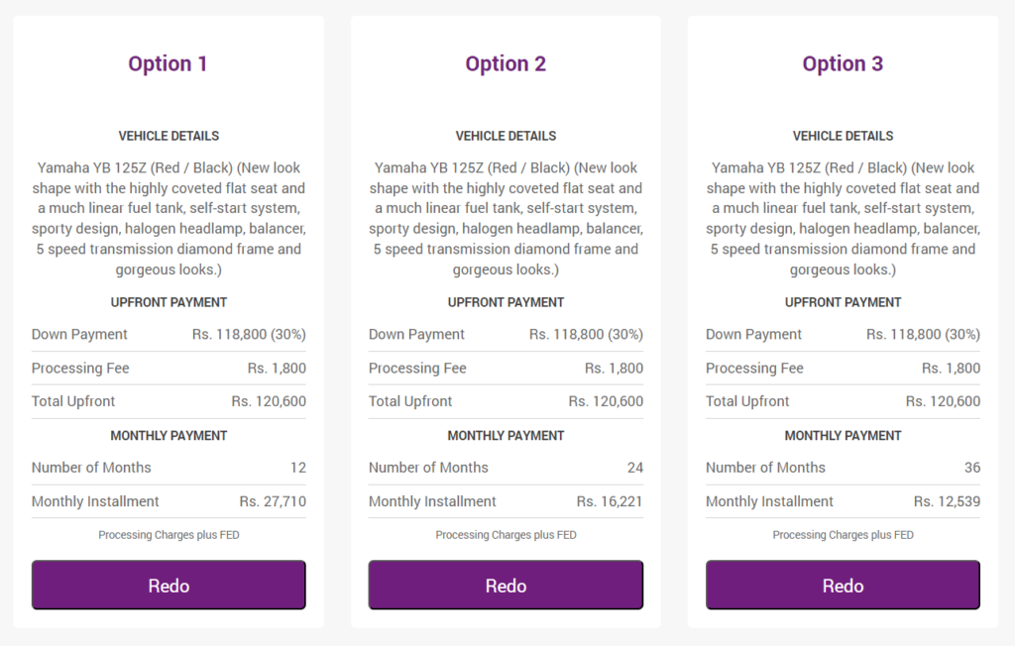
Task: Click the Redo button under Option 1
Action: click(169, 586)
